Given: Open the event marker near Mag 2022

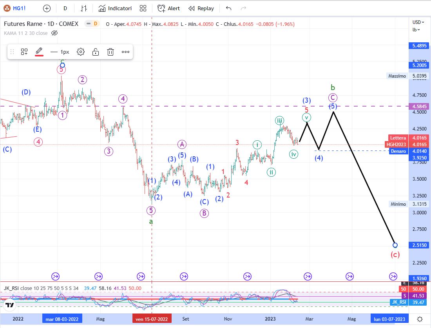Looking at the screenshot, I should pos(98,276).
